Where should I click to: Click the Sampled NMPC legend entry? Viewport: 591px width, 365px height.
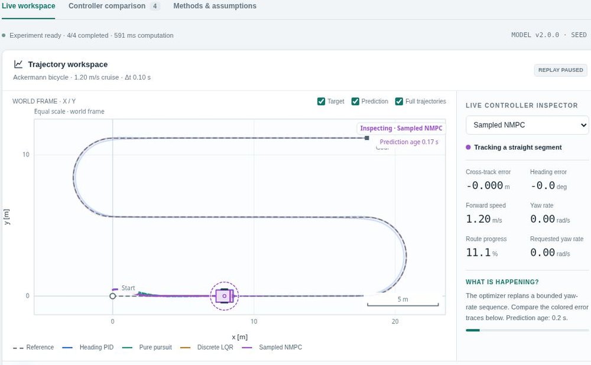(x=272, y=347)
